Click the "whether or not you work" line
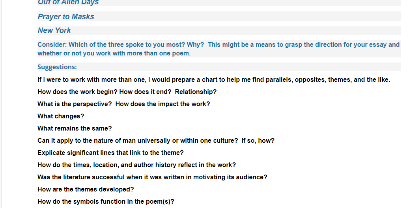Screen dimensions: 409x208 coord(114,53)
